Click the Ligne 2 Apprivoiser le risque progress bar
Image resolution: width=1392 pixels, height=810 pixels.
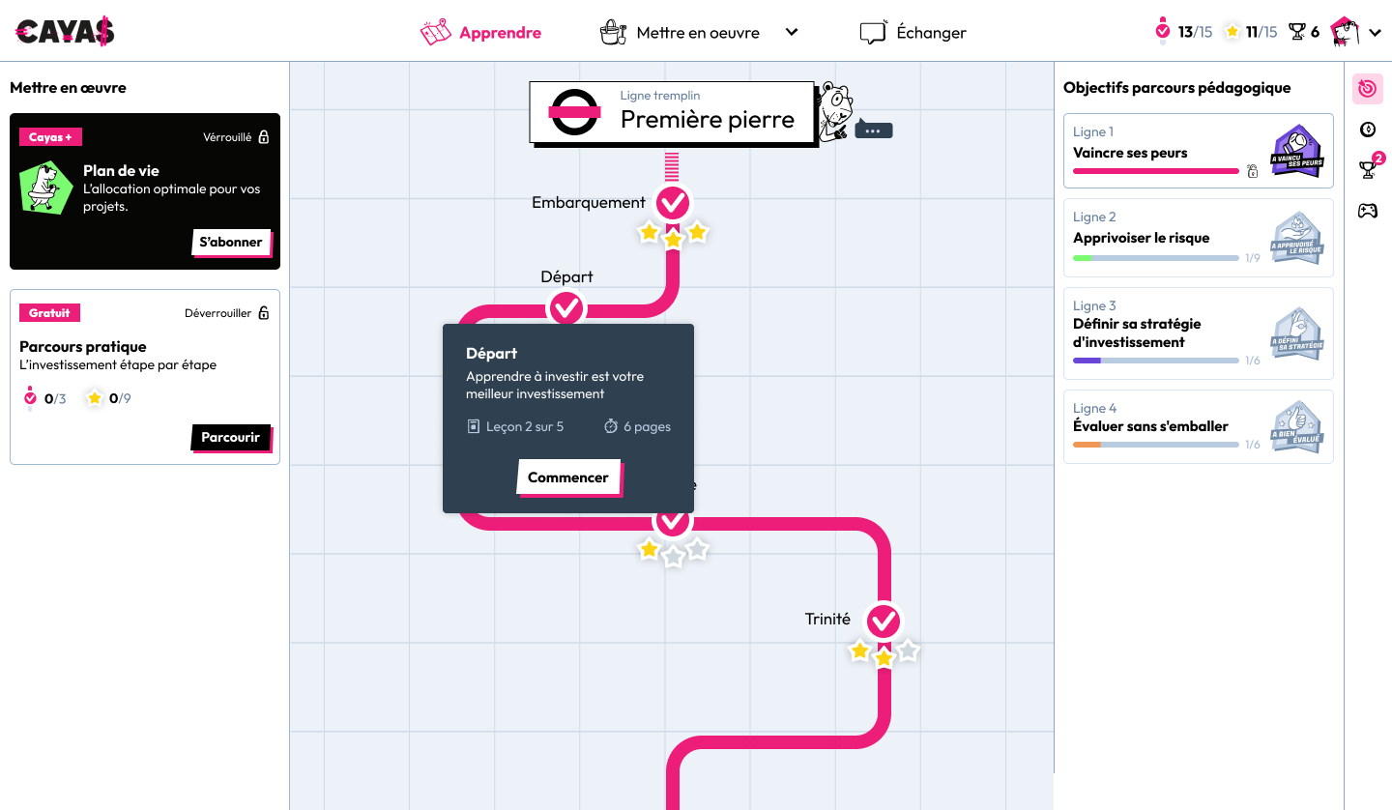1155,258
